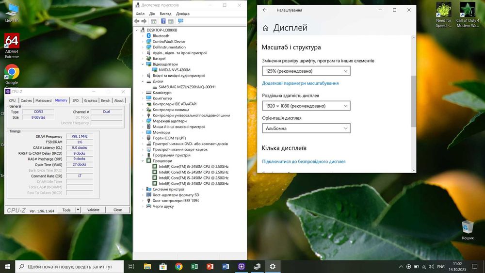Click the Task View icon in the taskbar

pos(131,267)
